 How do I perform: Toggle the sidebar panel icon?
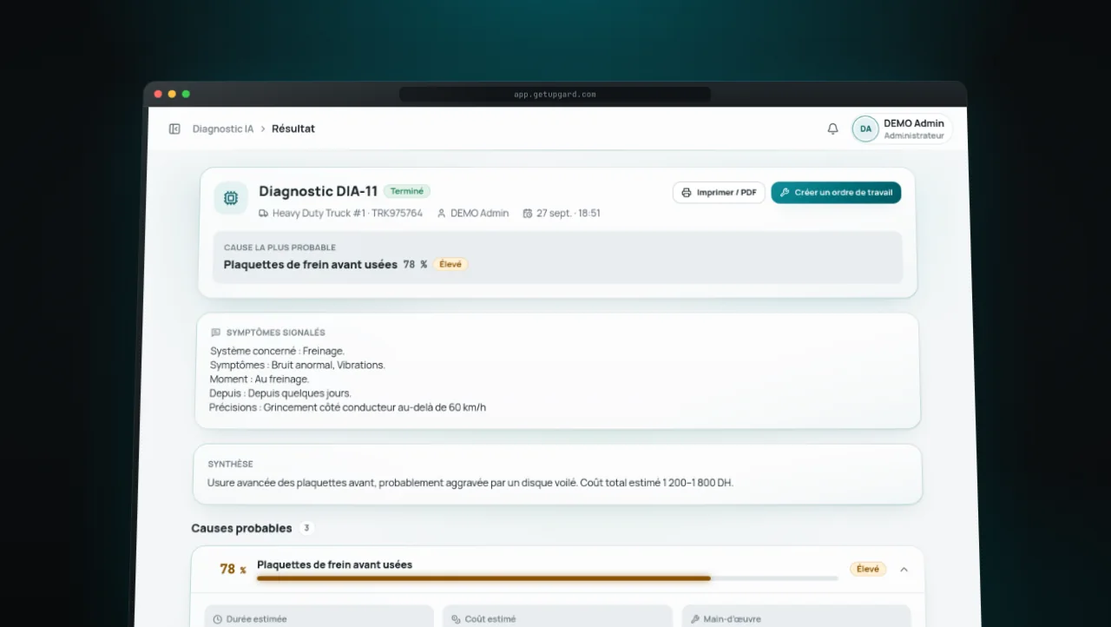coord(174,129)
